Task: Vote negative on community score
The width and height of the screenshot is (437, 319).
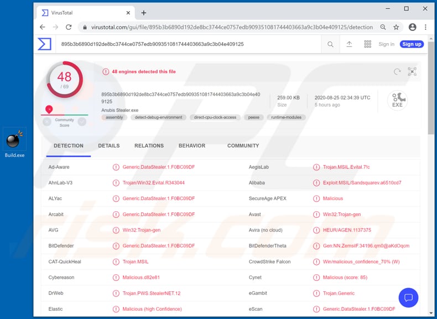Action: pyautogui.click(x=47, y=122)
